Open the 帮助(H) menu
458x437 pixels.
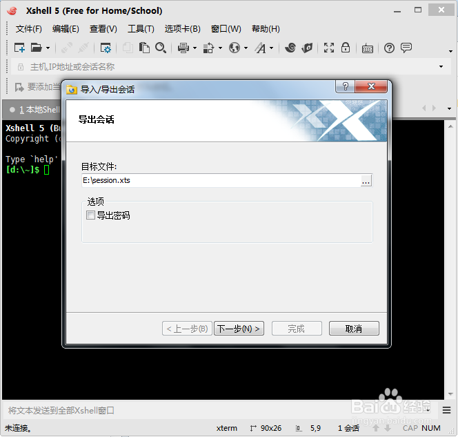coord(266,29)
